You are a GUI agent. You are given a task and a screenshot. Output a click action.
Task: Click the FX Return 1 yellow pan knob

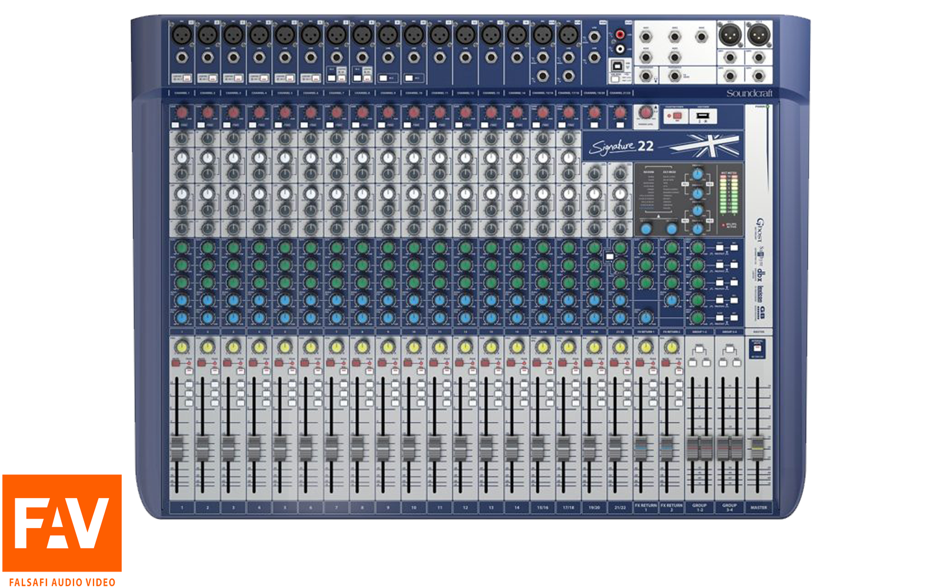coord(646,347)
